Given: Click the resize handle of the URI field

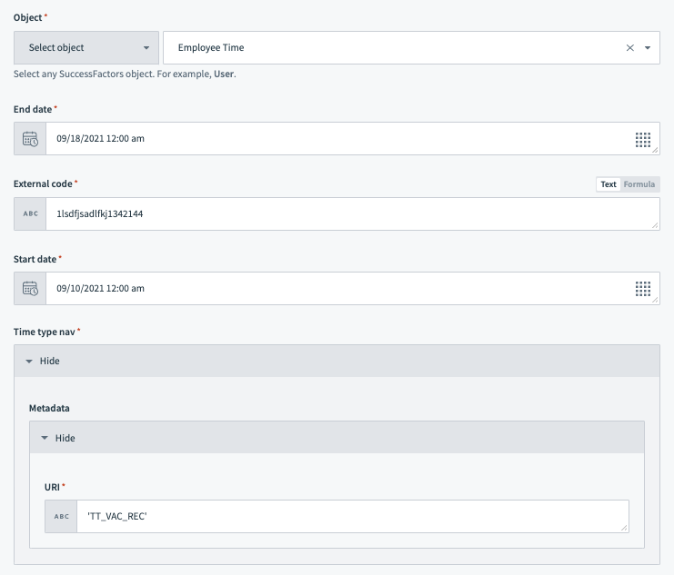Looking at the screenshot, I should pyautogui.click(x=623, y=527).
